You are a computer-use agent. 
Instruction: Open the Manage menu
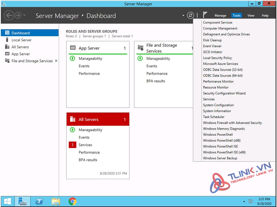(220, 16)
